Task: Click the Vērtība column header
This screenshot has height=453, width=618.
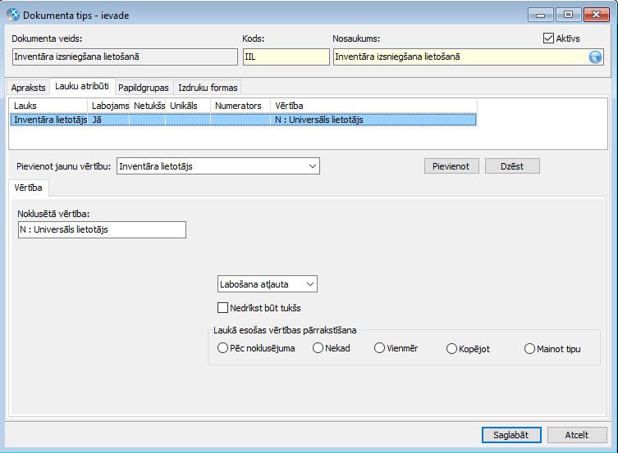Action: 373,106
